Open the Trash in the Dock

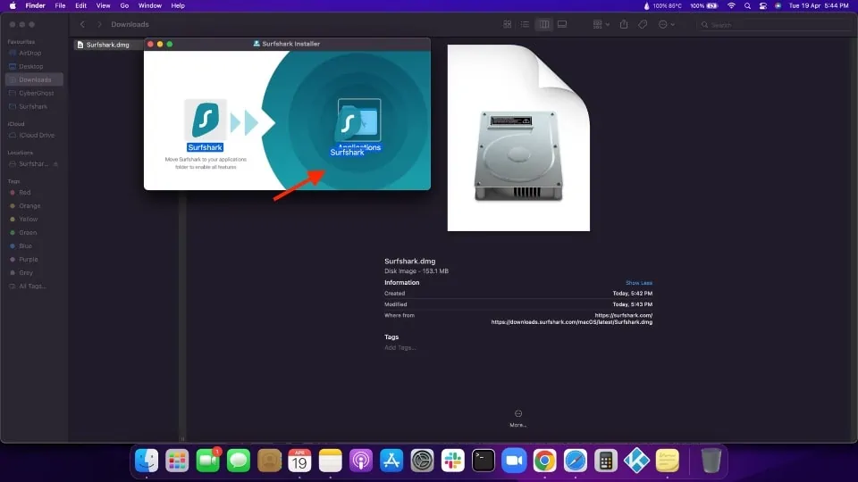point(711,461)
